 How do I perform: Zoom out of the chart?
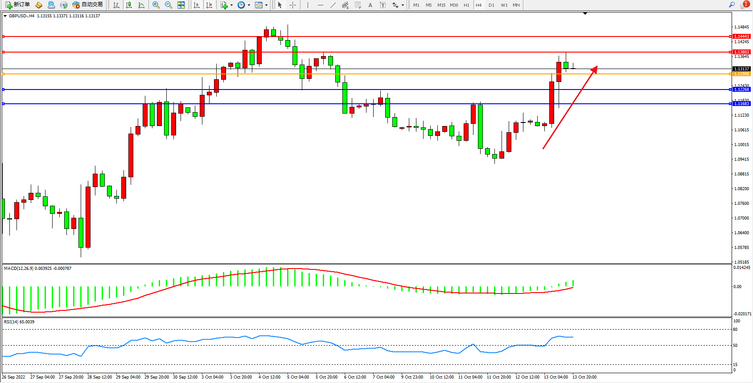tap(169, 5)
